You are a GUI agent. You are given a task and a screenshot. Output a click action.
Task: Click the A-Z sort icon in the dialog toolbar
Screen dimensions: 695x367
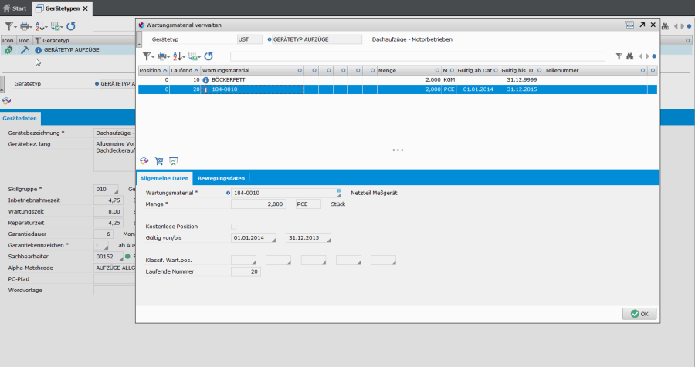[x=178, y=56]
